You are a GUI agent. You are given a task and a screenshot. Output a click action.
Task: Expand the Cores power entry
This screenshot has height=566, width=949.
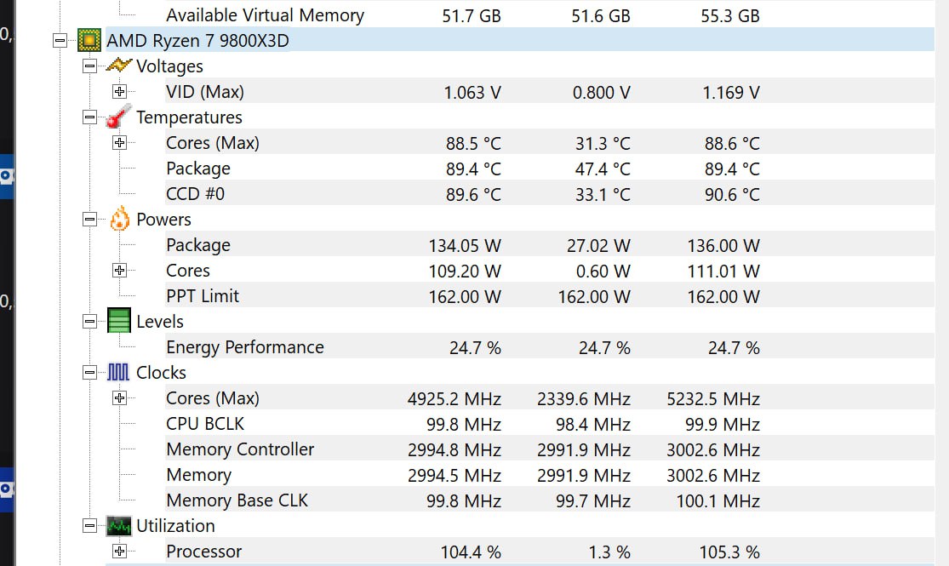119,270
